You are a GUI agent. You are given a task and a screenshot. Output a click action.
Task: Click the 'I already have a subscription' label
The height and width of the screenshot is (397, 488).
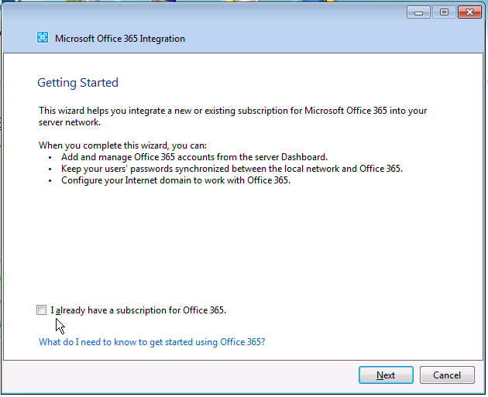[x=139, y=310]
